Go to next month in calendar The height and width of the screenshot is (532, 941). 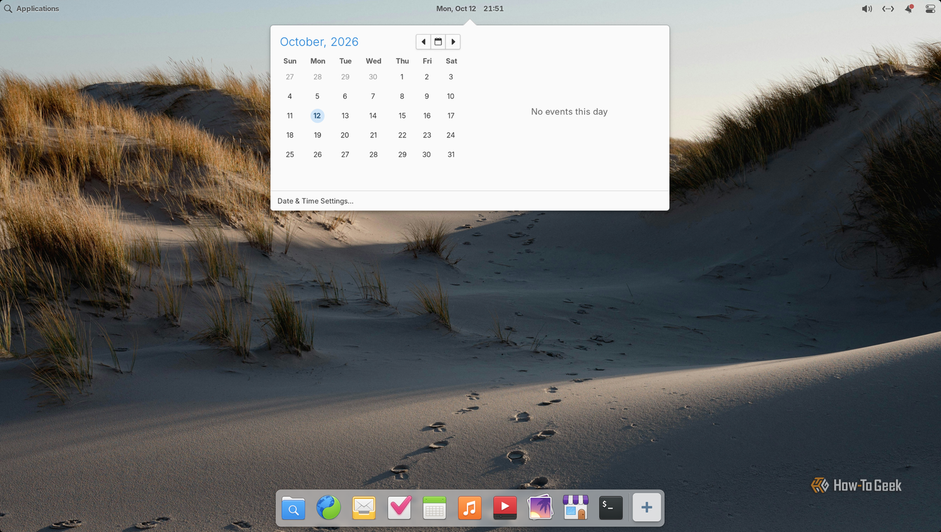click(x=453, y=42)
